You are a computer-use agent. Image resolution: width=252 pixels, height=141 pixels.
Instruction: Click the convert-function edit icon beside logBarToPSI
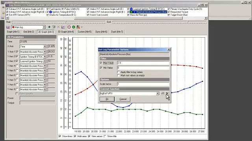click(x=163, y=93)
